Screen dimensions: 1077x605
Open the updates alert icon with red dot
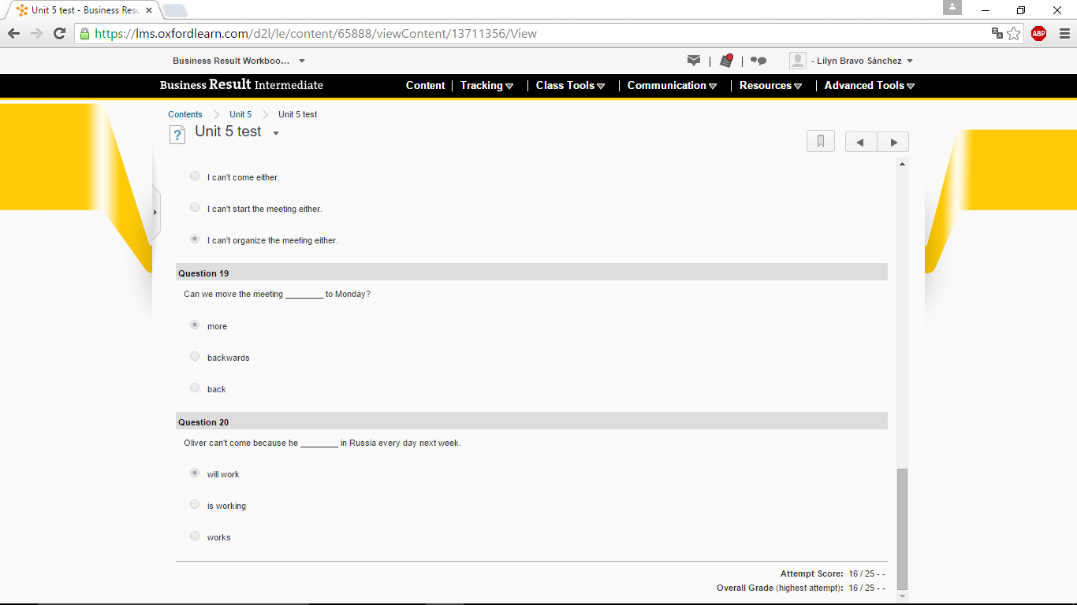coord(726,61)
